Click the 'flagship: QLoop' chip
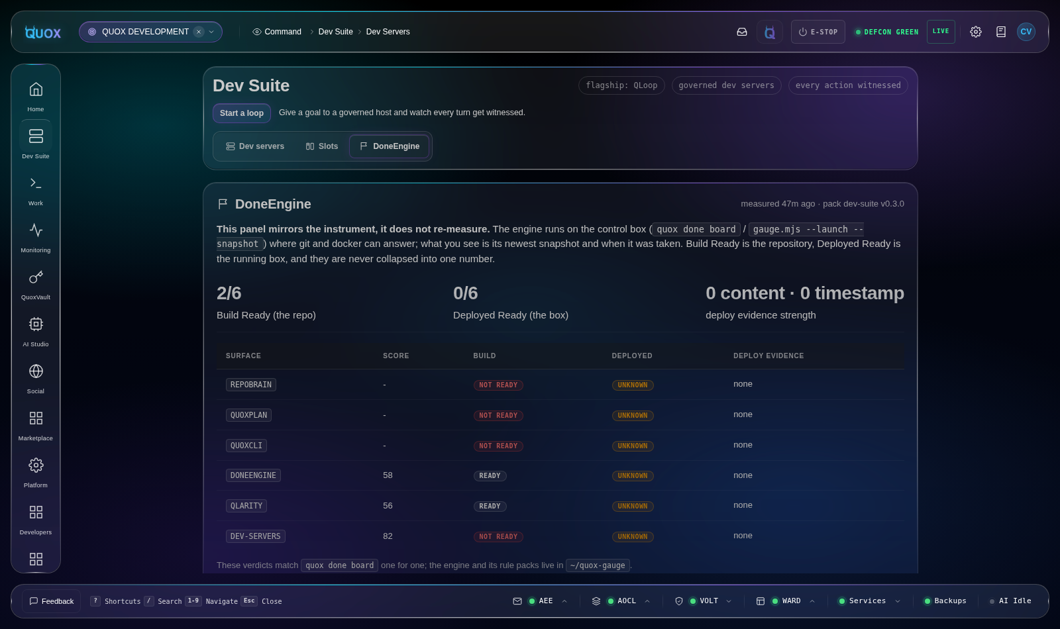The image size is (1060, 629). pos(621,85)
